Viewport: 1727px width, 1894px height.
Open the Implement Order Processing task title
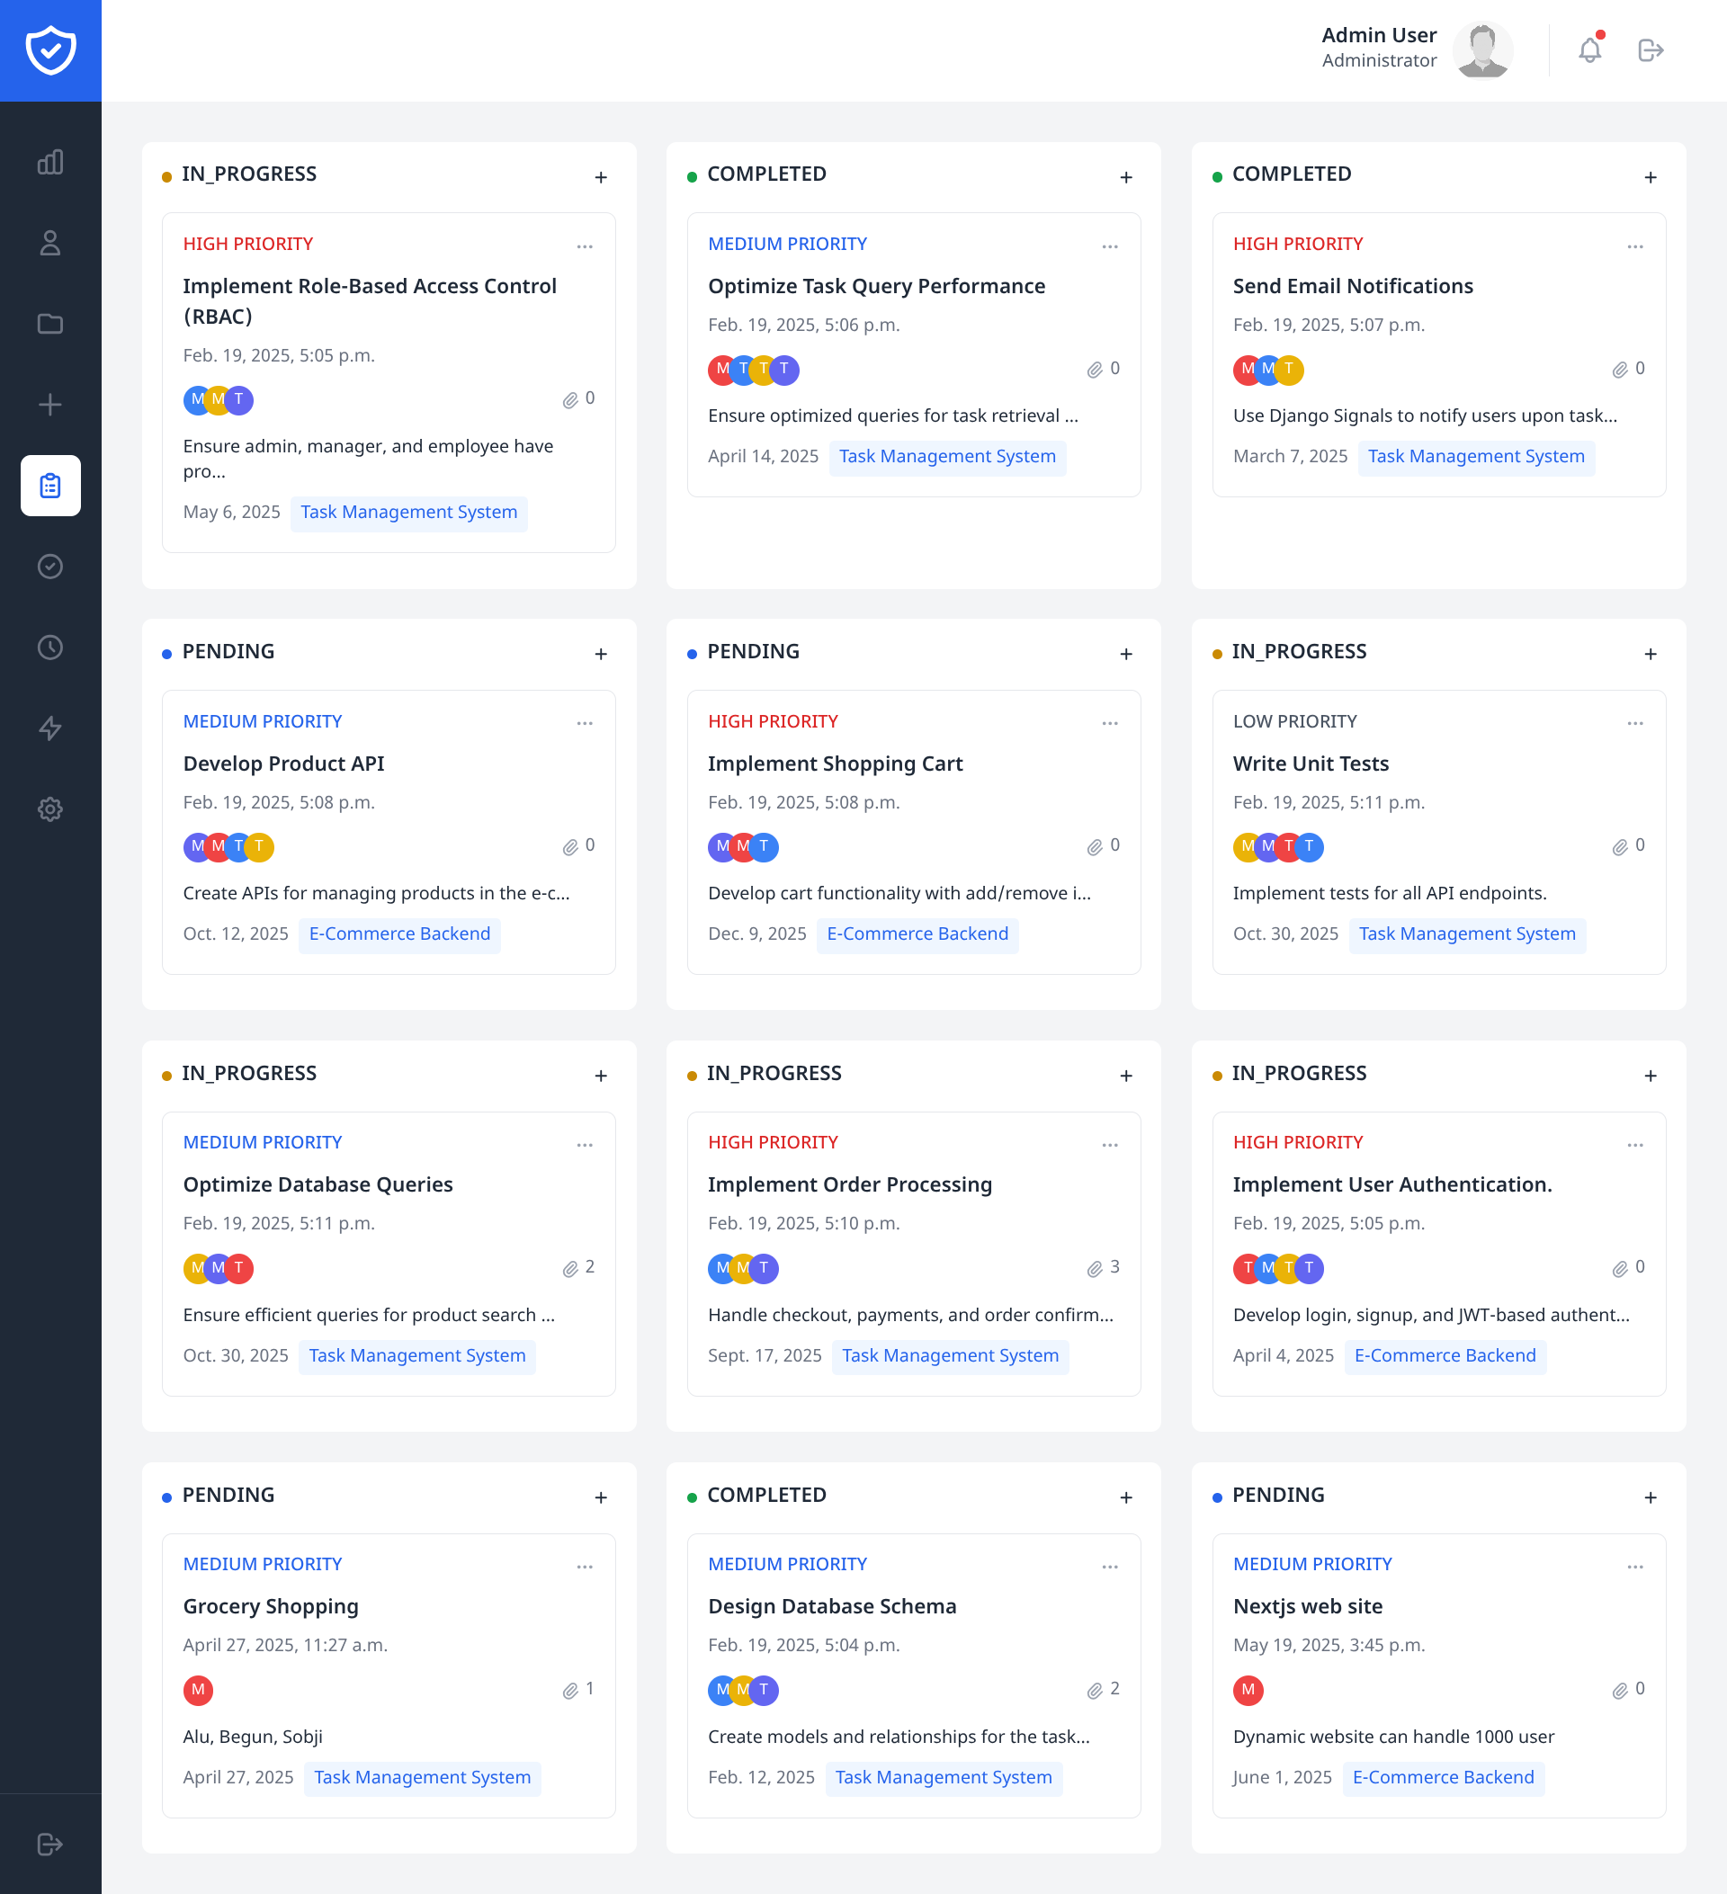[x=848, y=1184]
